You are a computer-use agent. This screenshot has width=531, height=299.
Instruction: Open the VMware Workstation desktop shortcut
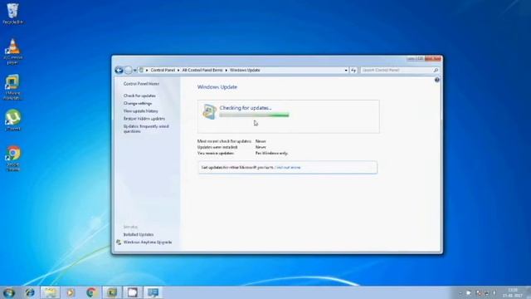12,87
